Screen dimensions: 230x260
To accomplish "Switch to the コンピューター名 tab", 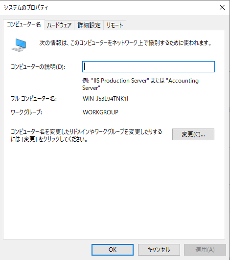I will [24, 24].
